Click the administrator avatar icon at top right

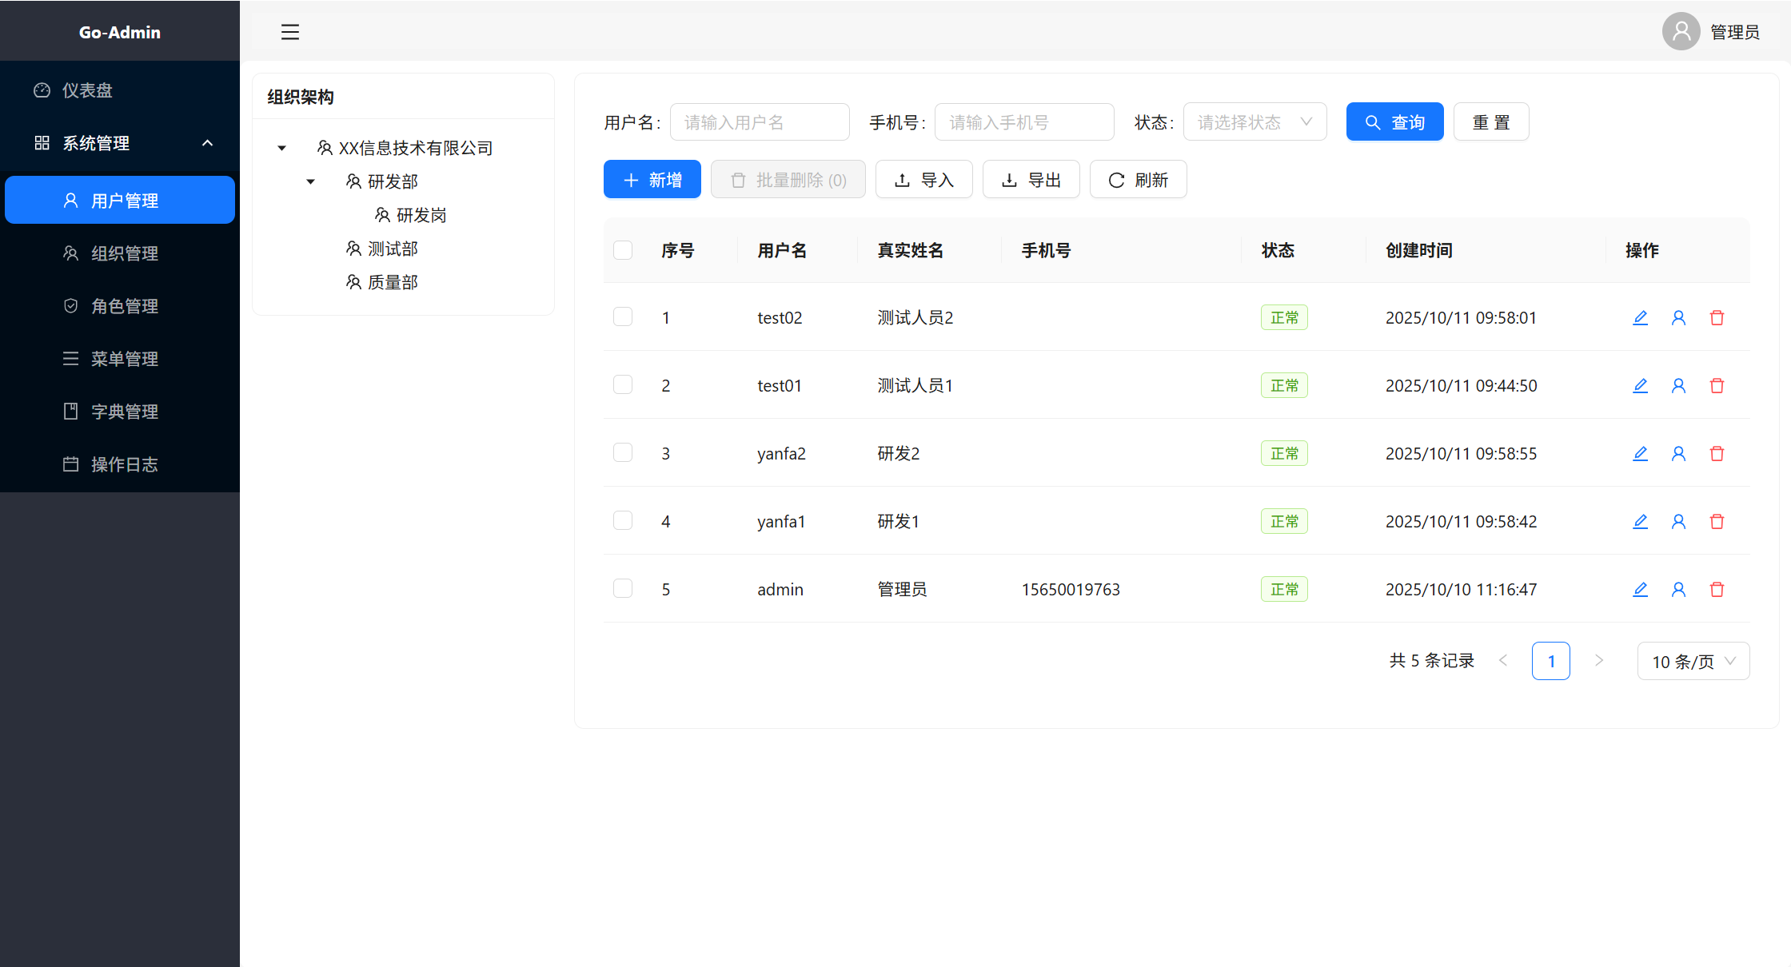click(x=1681, y=32)
